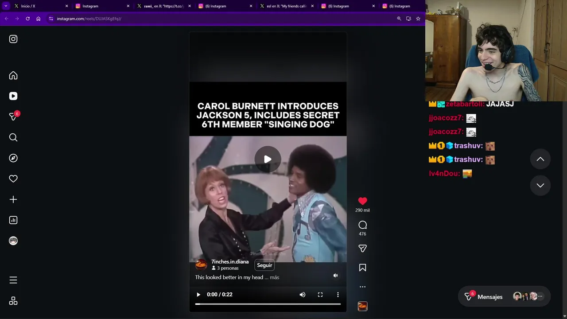Screen dimensions: 567x319
Task: Switch to the rami_ en X tab
Action: point(163,6)
